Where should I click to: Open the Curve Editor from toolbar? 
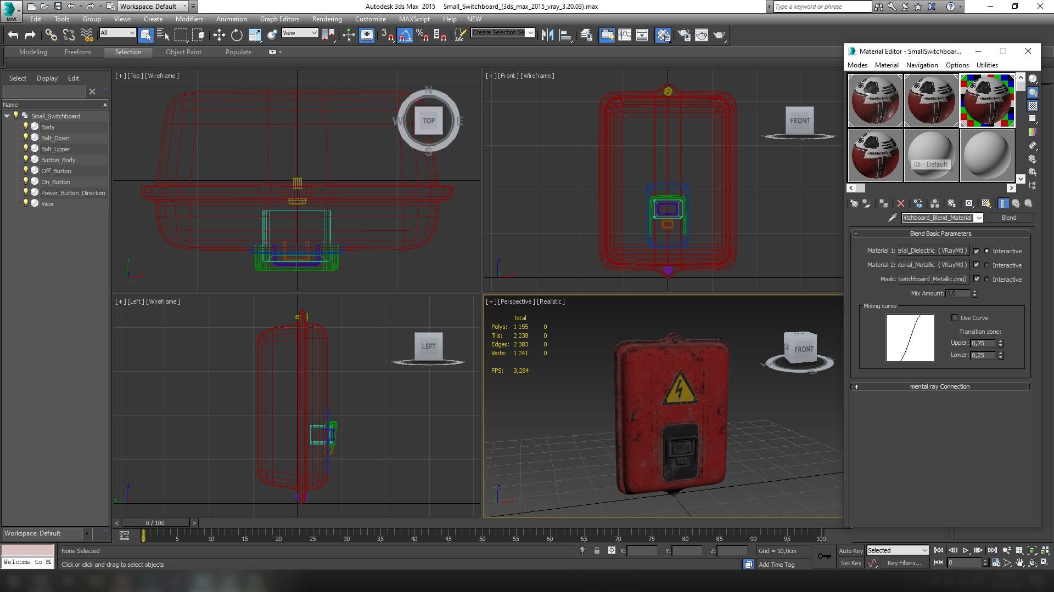tap(625, 35)
